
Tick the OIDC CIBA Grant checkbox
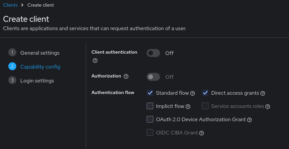click(150, 133)
